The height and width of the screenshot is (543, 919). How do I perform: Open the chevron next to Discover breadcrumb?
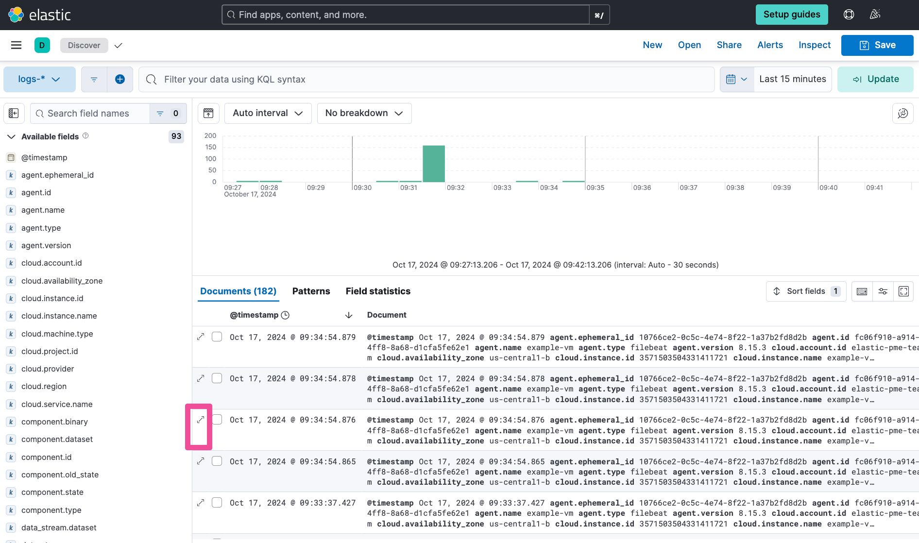118,45
